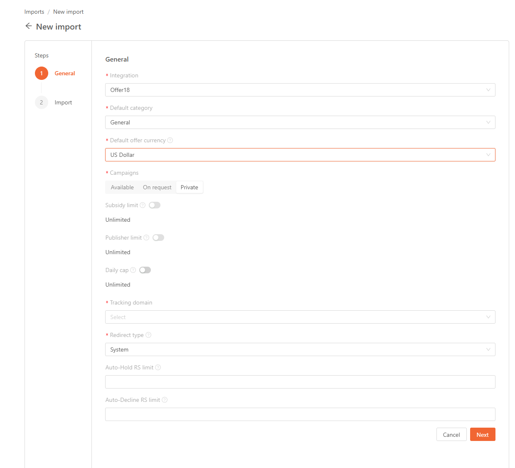Click the Auto-Decline RS limit help icon
This screenshot has height=468, width=515.
165,400
